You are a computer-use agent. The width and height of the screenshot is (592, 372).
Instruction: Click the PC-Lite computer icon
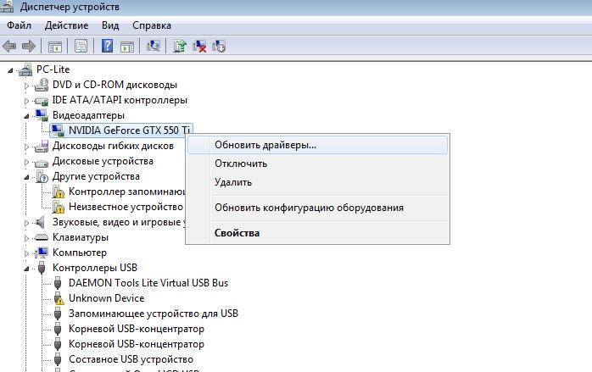(x=25, y=69)
